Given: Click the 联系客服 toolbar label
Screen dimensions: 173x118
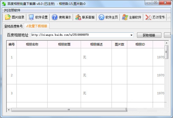Looking at the screenshot, I should point(89,17).
